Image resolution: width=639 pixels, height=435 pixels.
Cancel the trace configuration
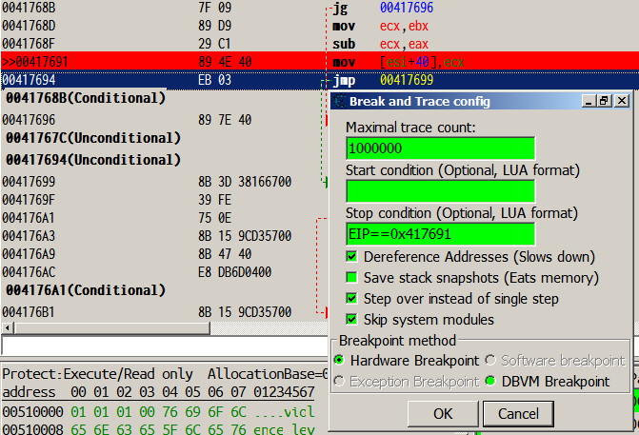pos(518,413)
